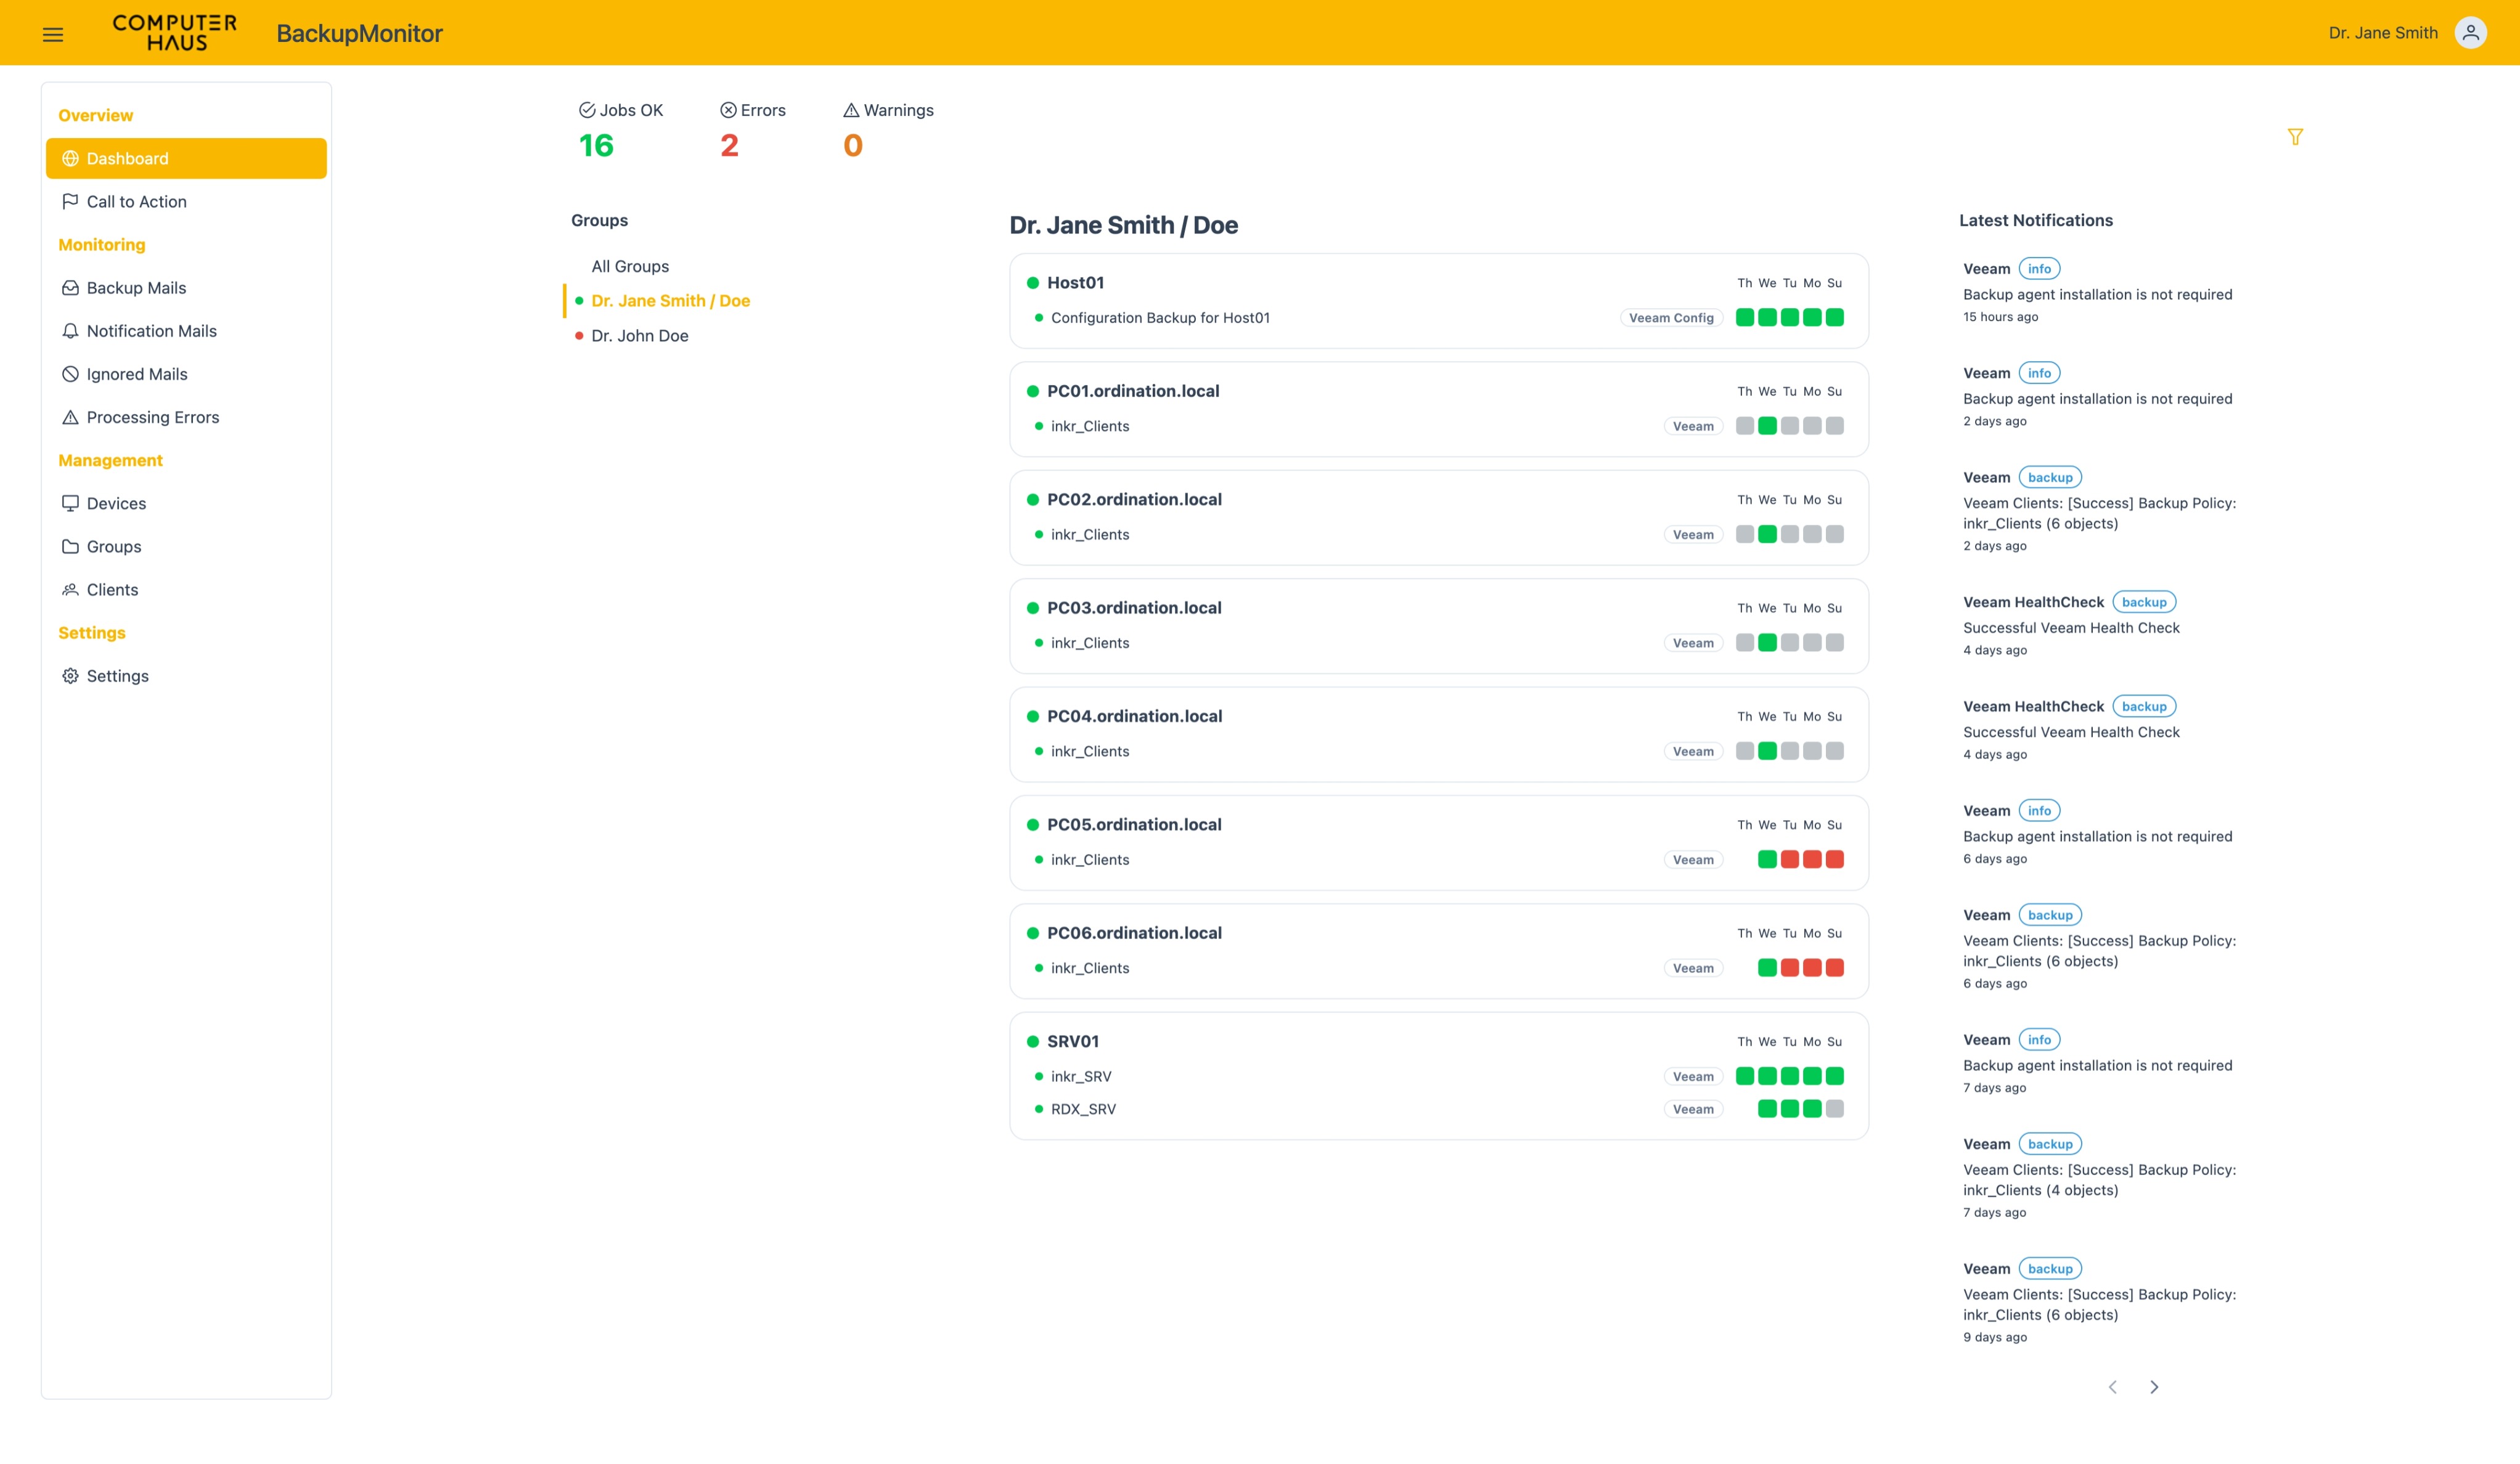Click Dr. Jane Smith username in header

pos(2383,33)
